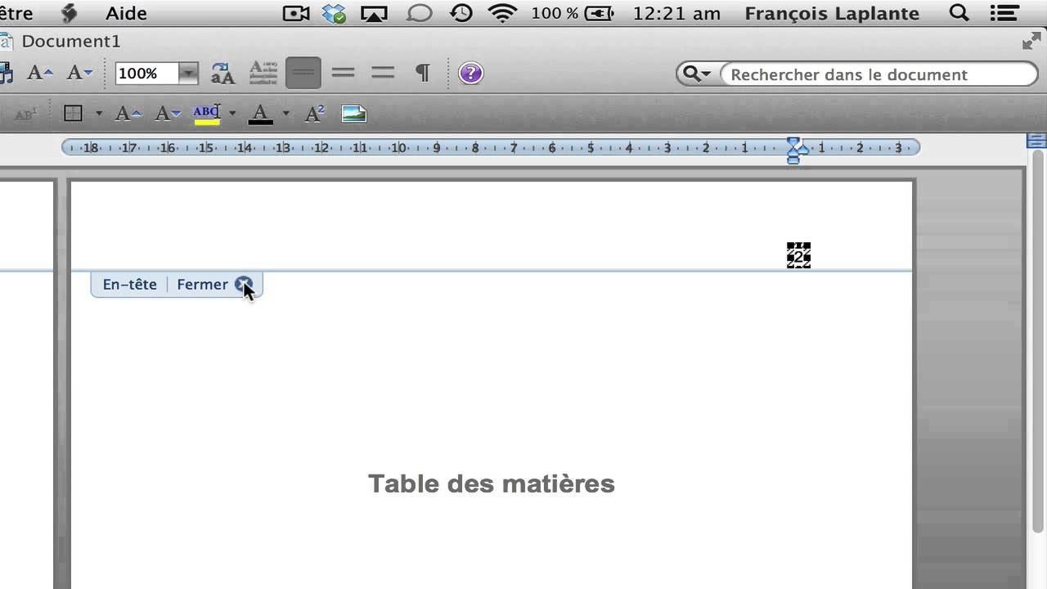Expand the font color dropdown arrow

point(285,114)
